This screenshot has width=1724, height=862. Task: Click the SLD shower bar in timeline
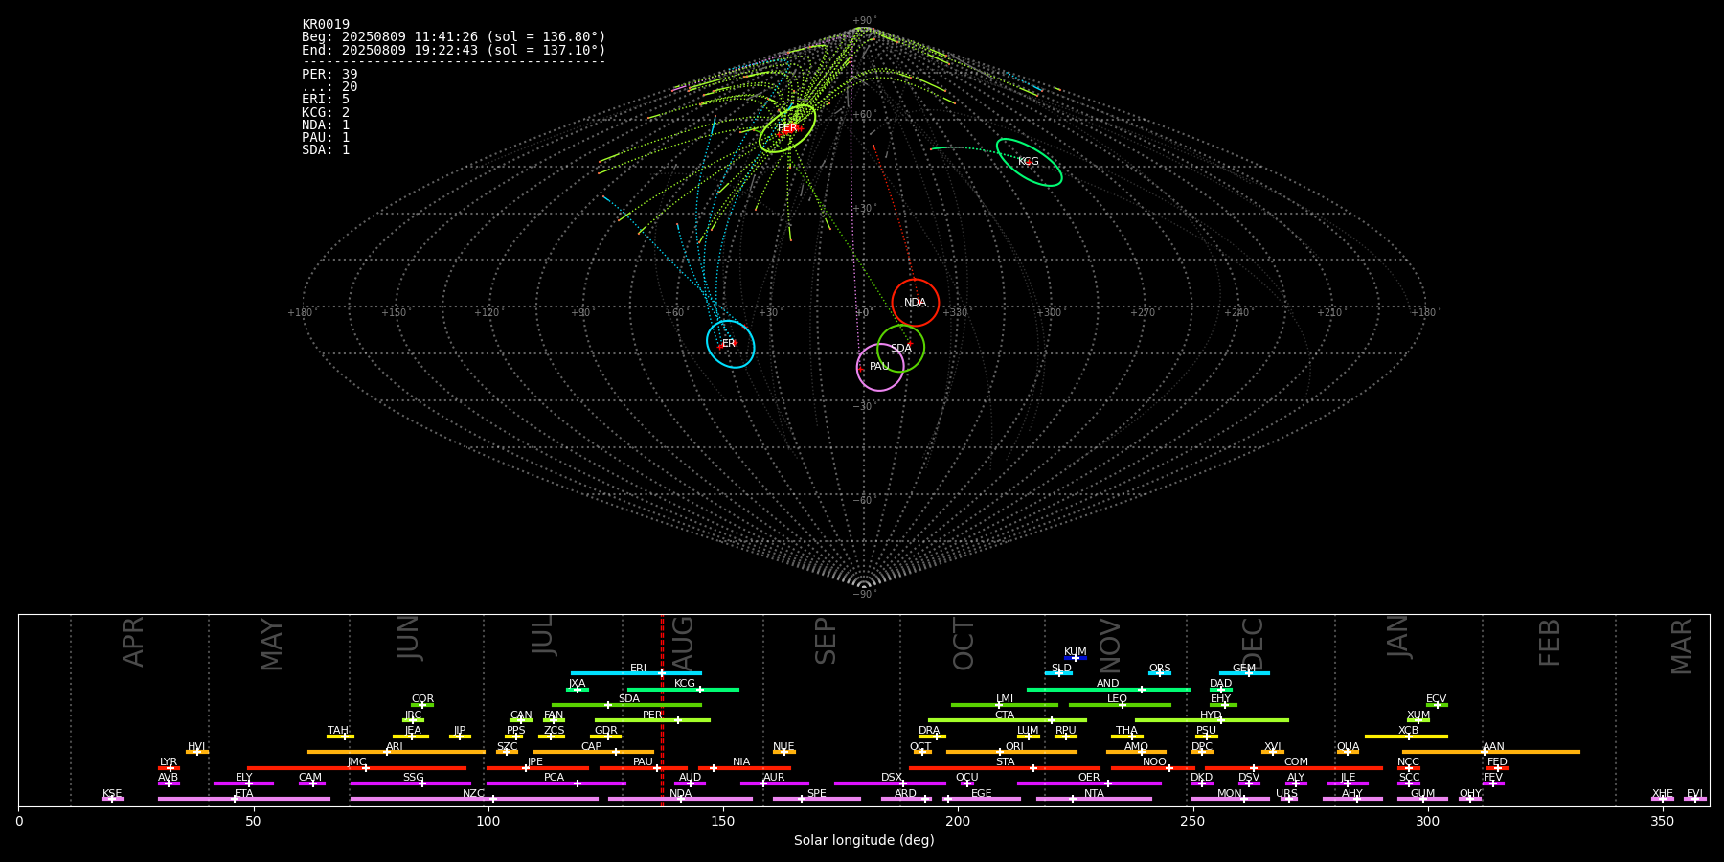pos(1058,673)
